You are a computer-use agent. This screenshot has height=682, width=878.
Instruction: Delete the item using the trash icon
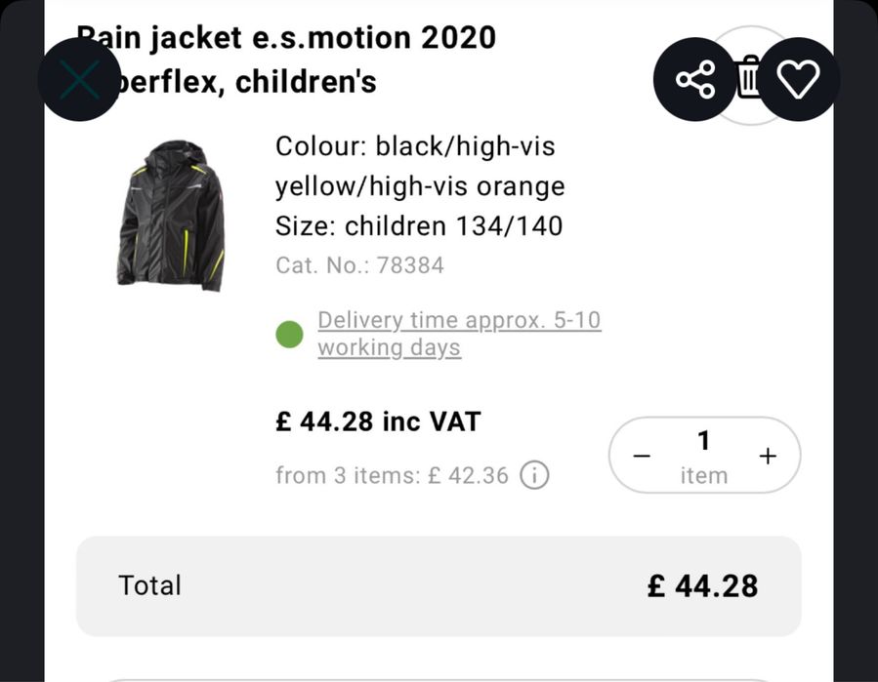pos(748,78)
